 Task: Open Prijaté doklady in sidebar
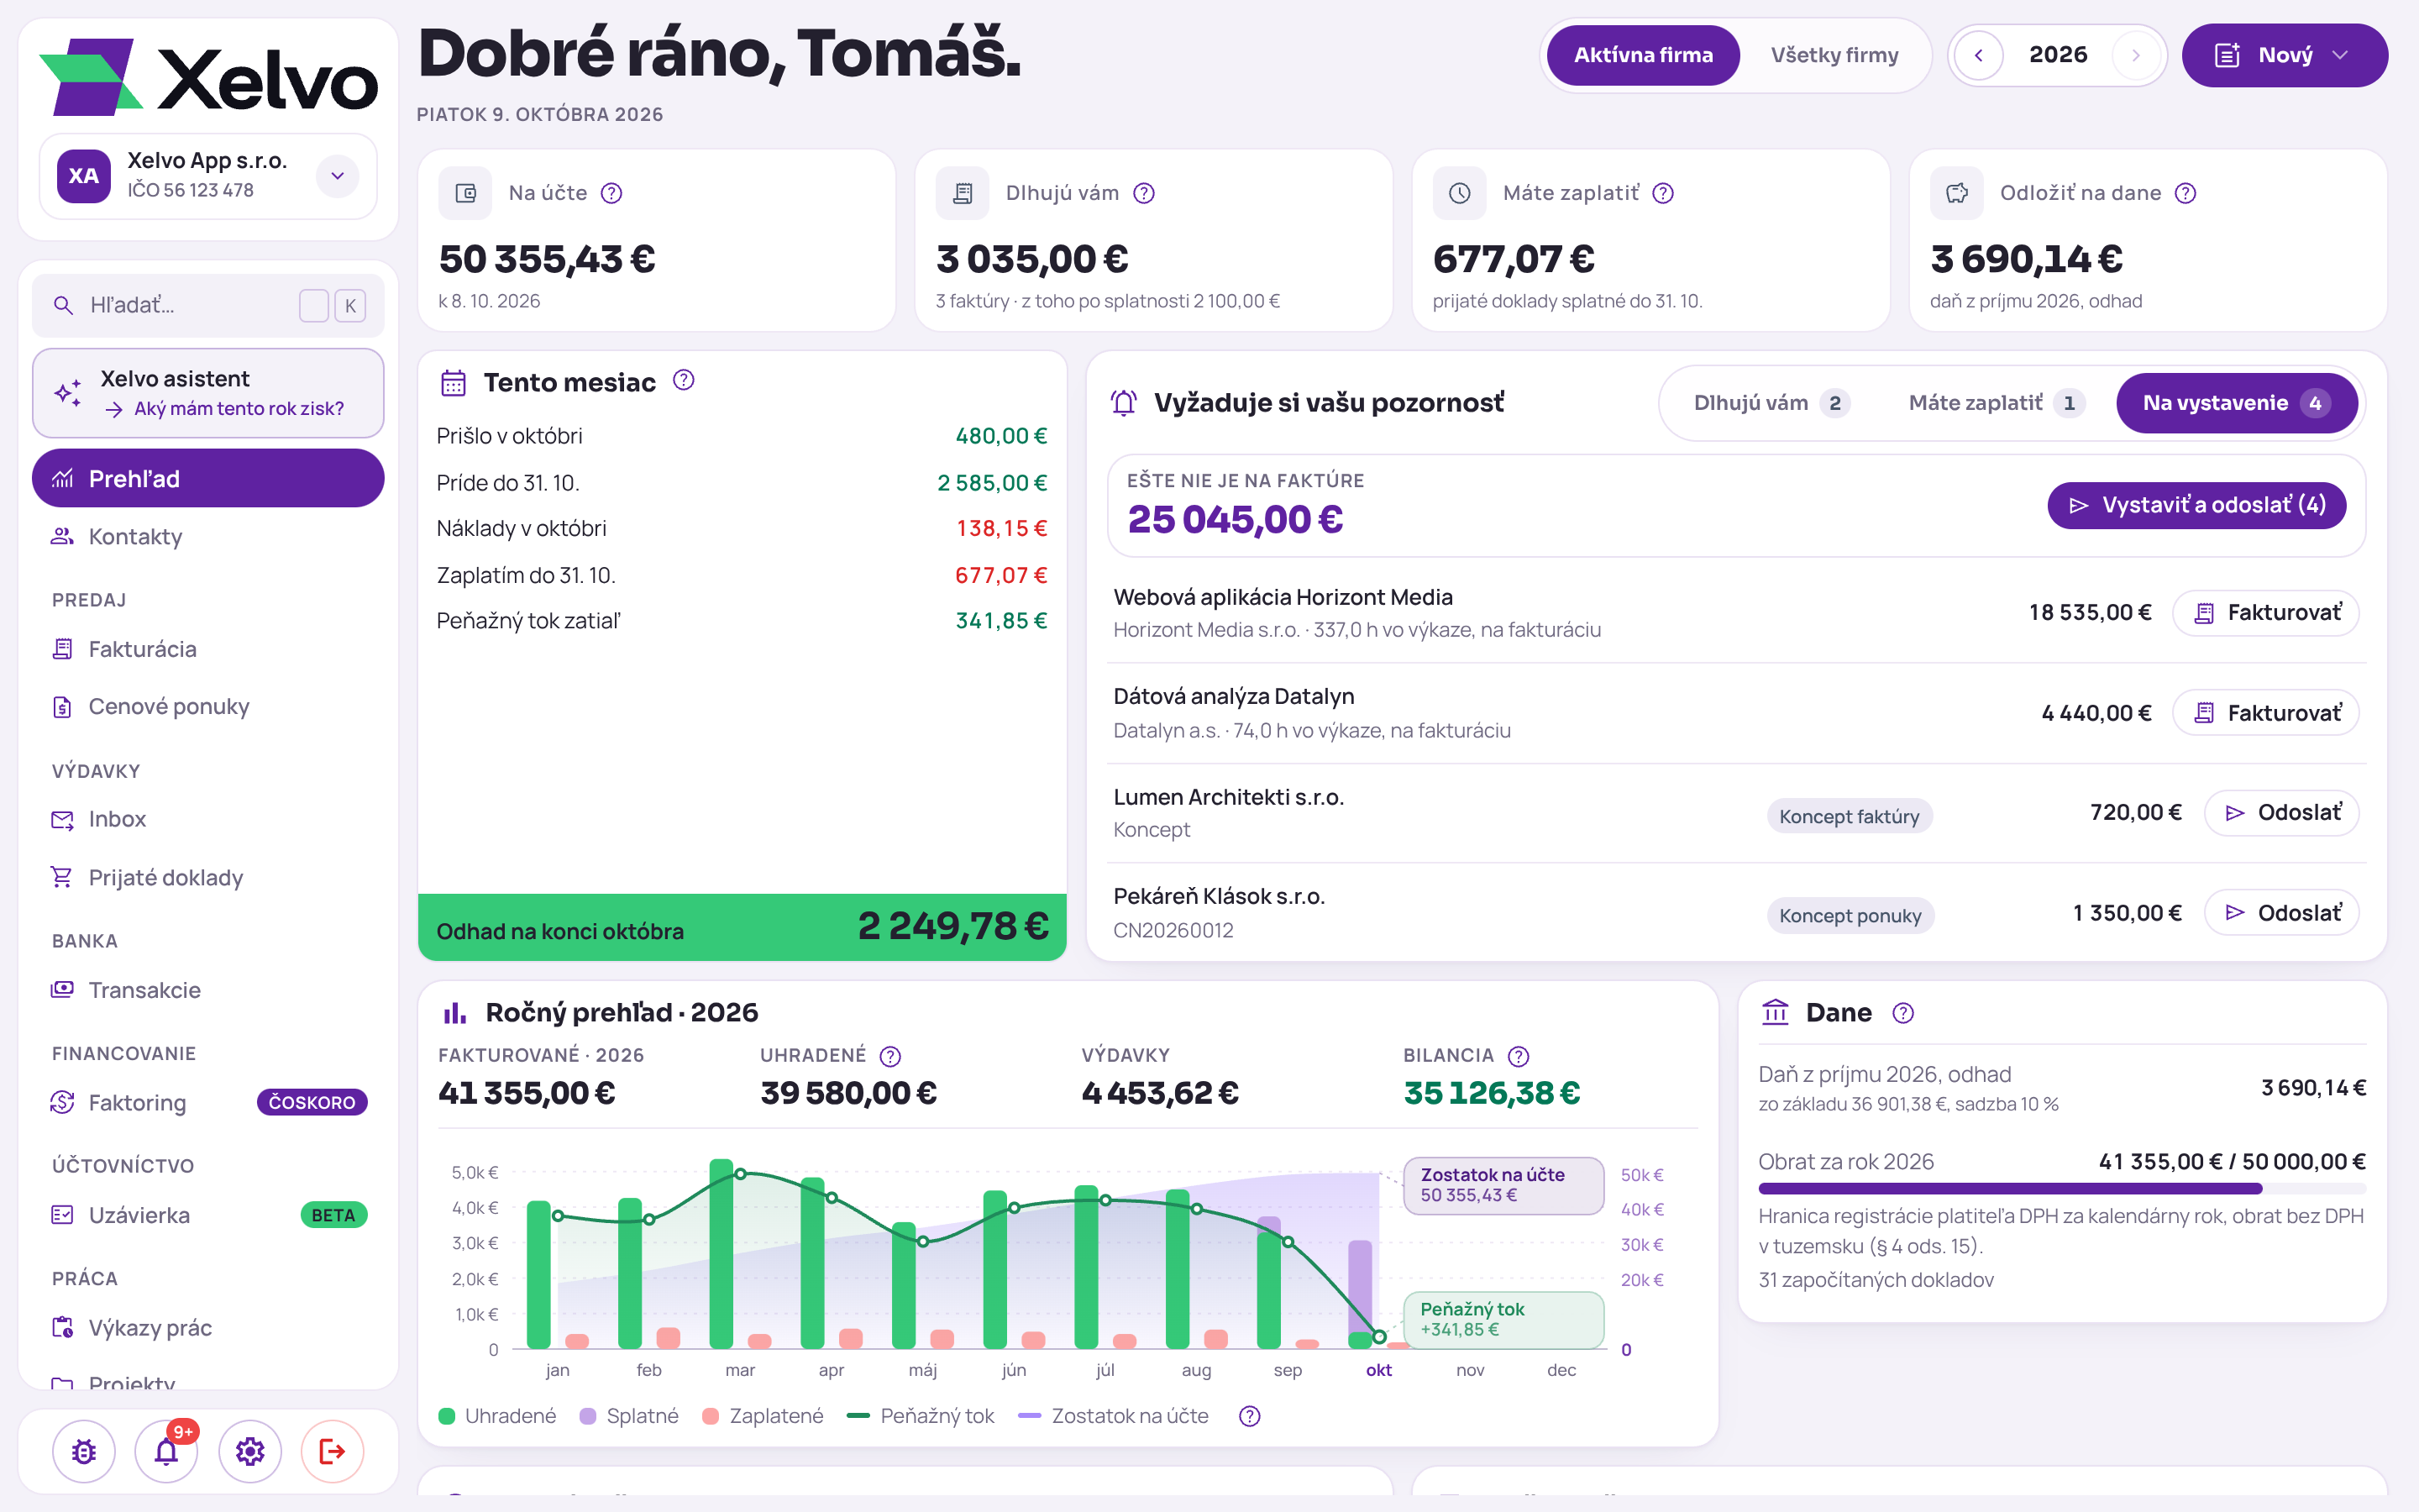[x=208, y=877]
